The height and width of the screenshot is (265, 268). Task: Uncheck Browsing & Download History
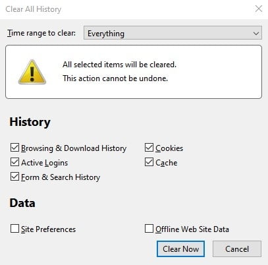coord(14,148)
